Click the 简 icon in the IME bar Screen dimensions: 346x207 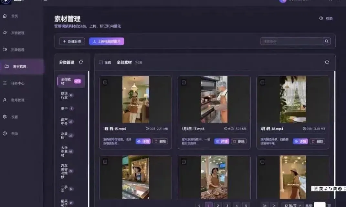[335, 189]
